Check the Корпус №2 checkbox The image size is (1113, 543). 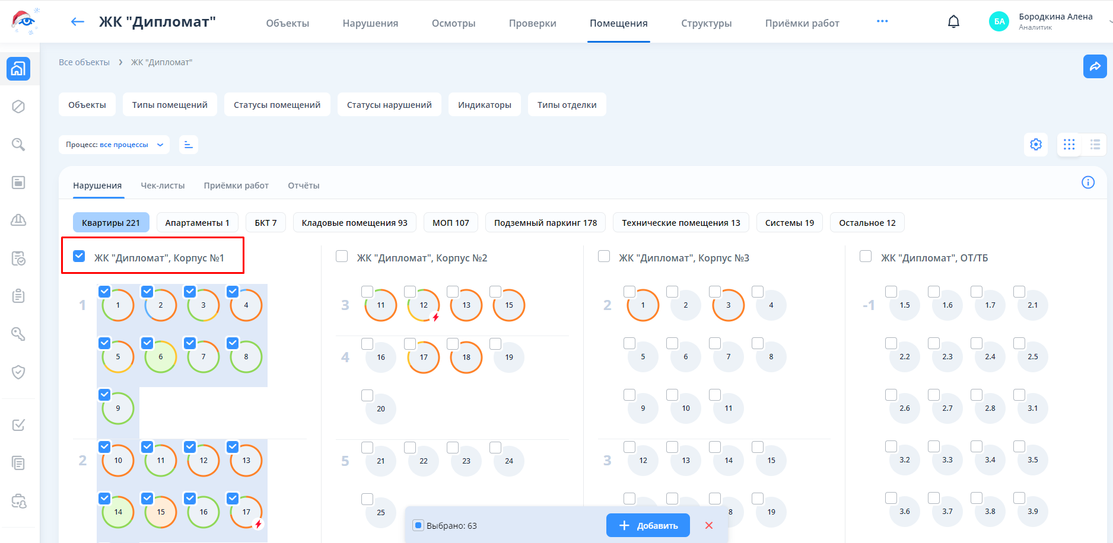(342, 256)
